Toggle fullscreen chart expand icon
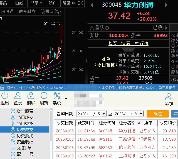This screenshot has width=178, height=159. coord(81,3)
